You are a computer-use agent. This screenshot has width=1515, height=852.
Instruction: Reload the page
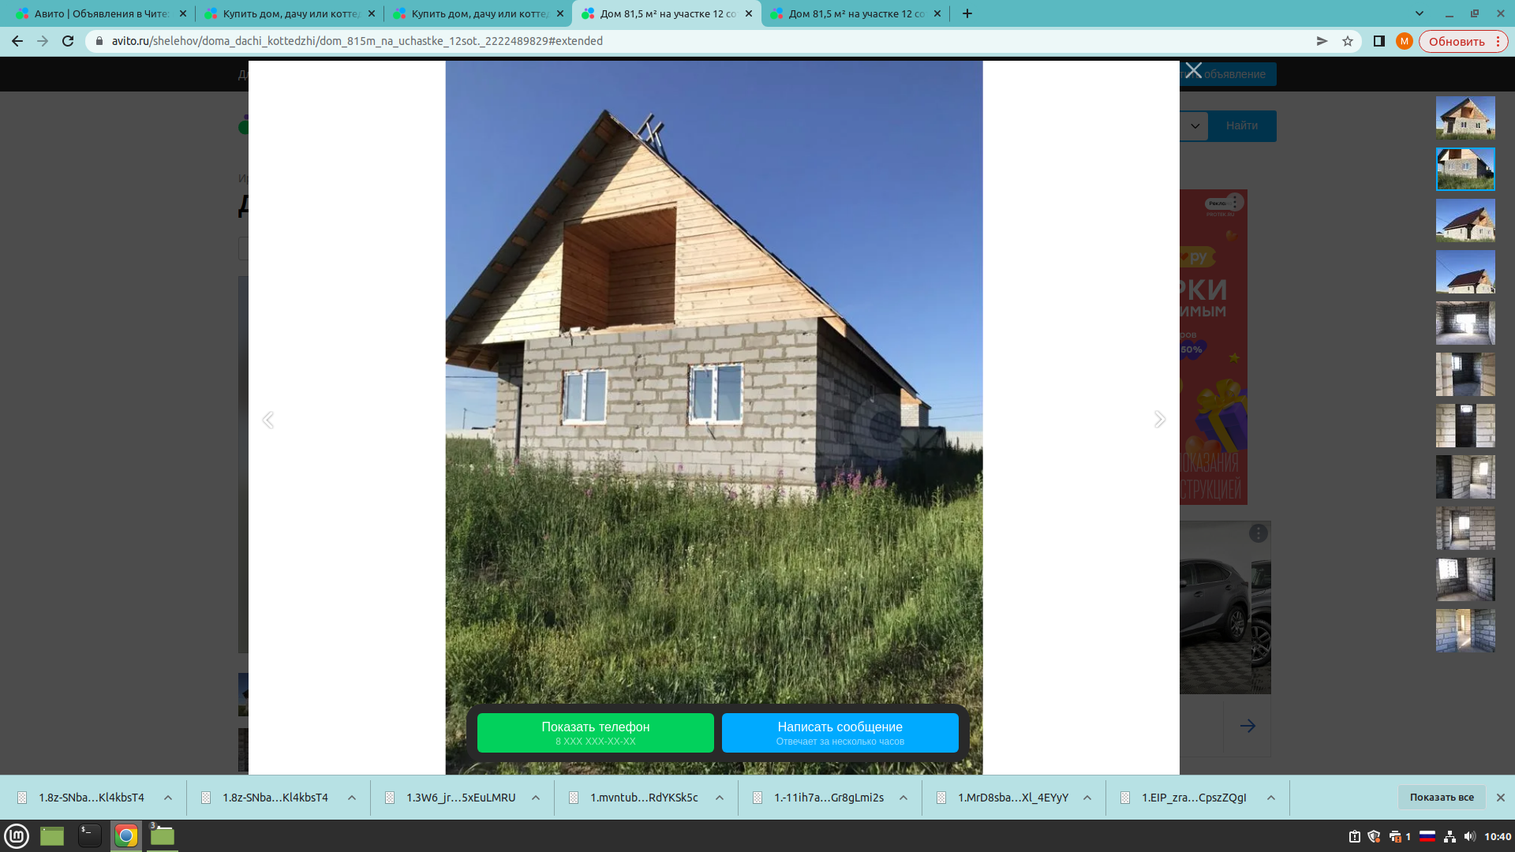tap(68, 41)
